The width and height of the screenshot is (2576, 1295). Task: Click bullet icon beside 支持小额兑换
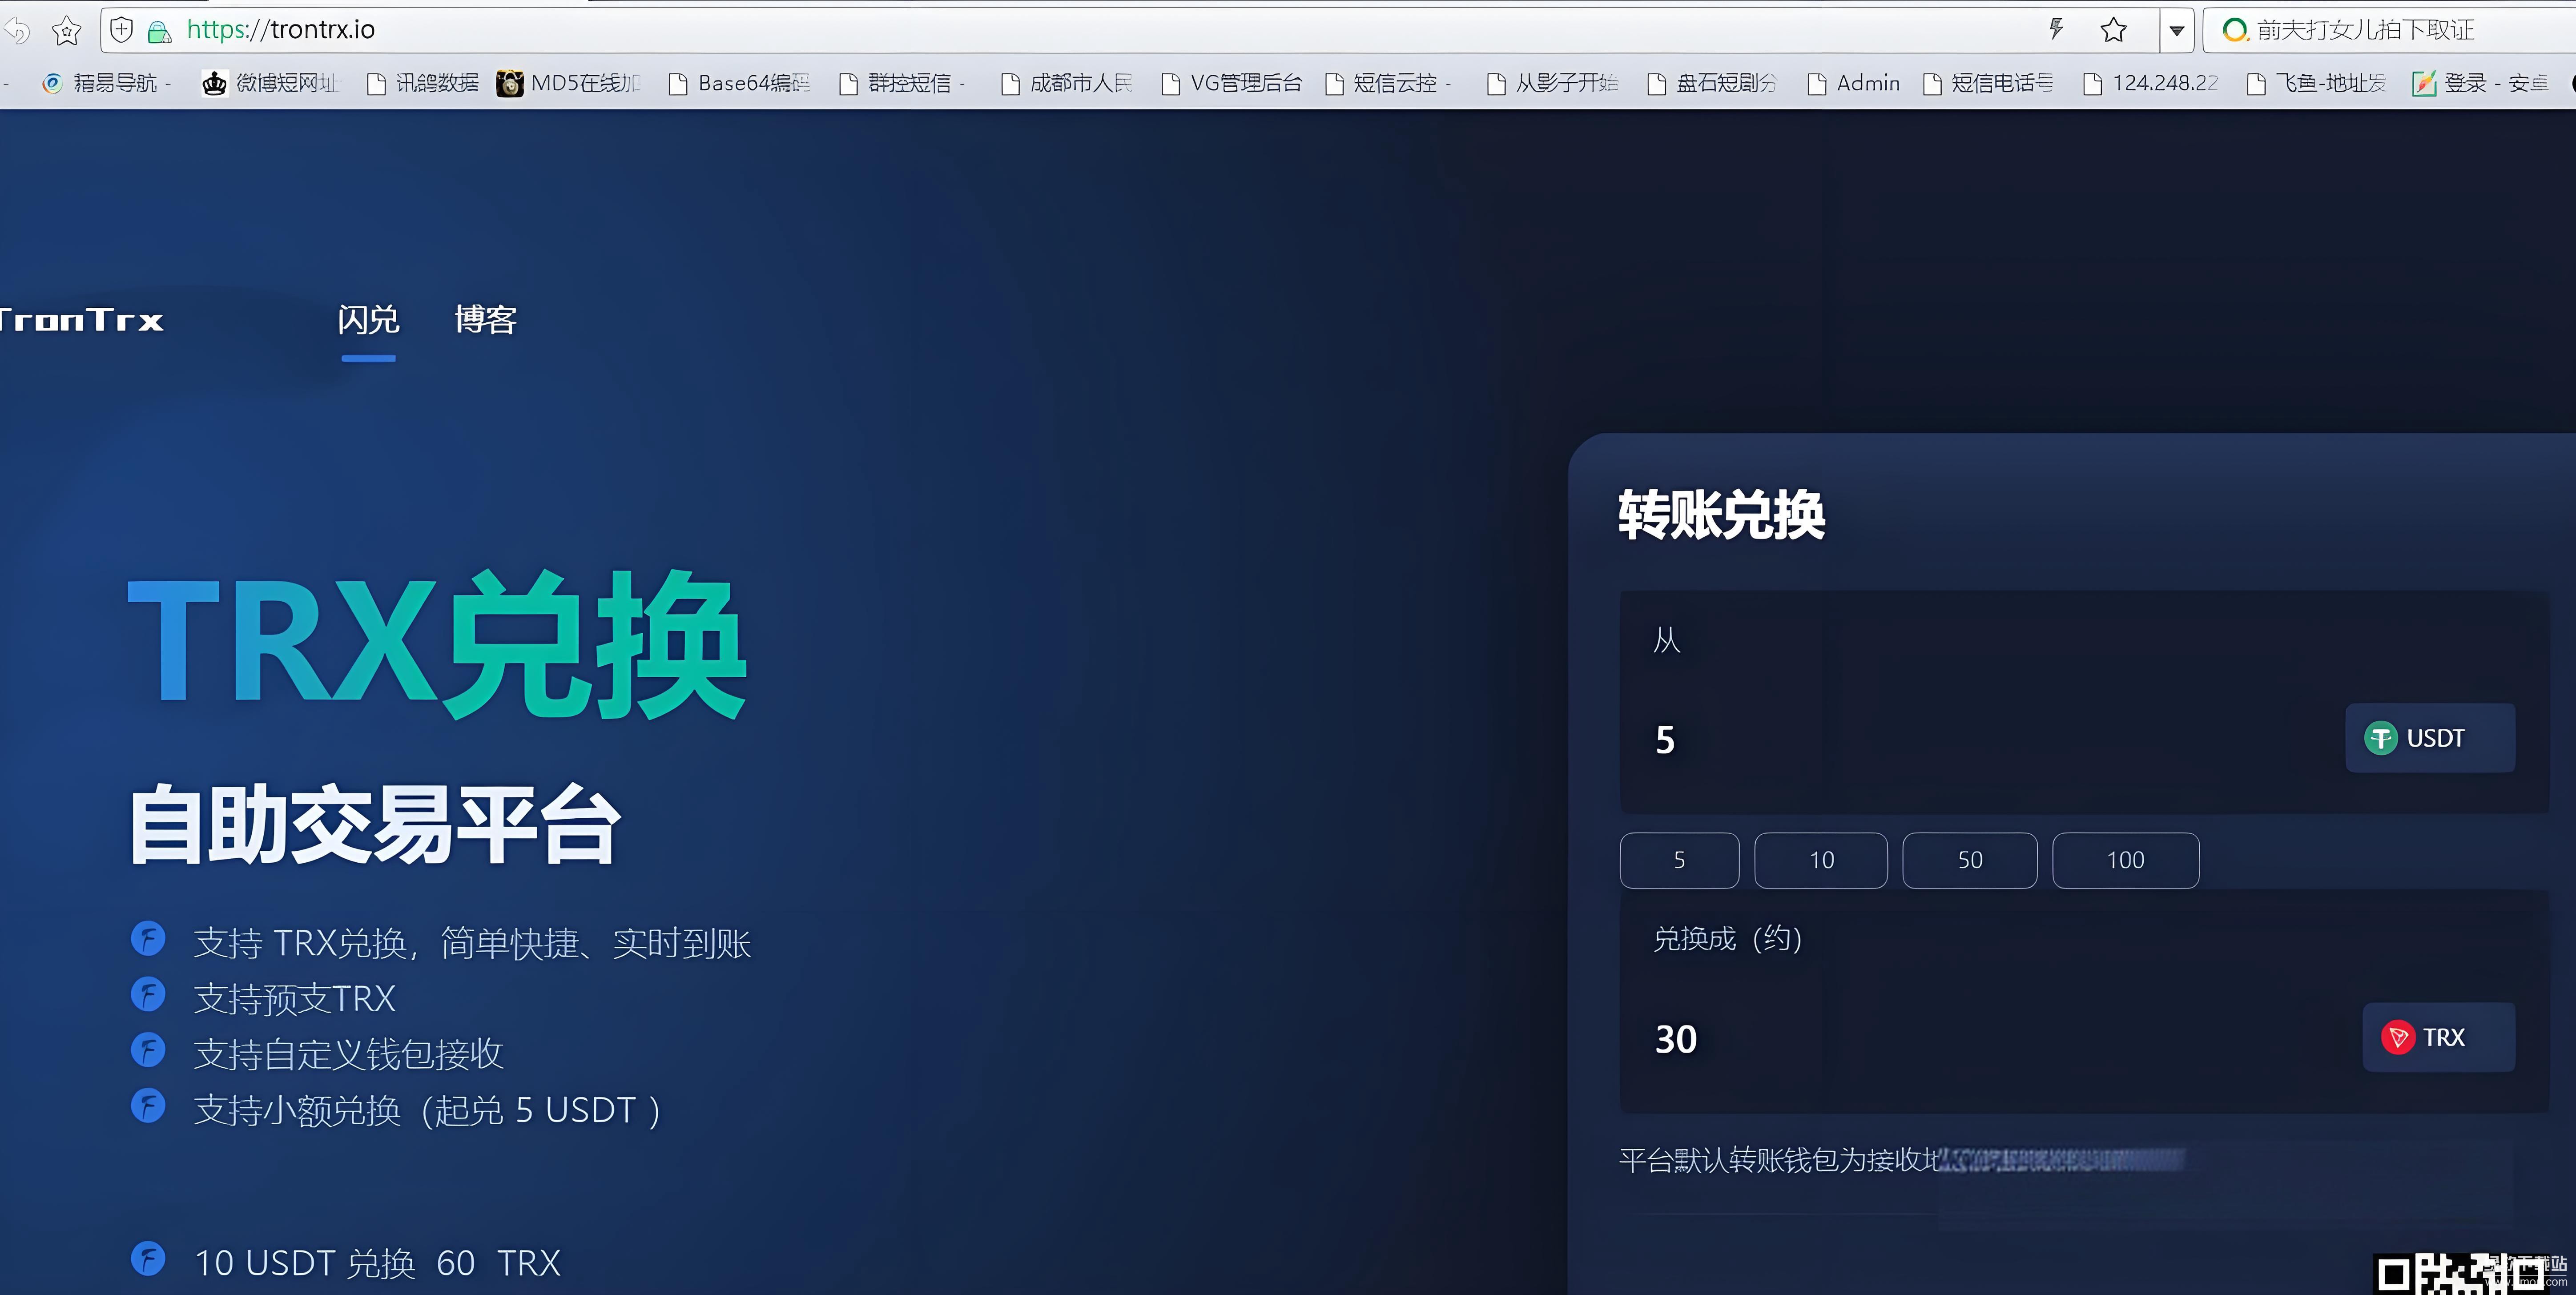tap(148, 1106)
